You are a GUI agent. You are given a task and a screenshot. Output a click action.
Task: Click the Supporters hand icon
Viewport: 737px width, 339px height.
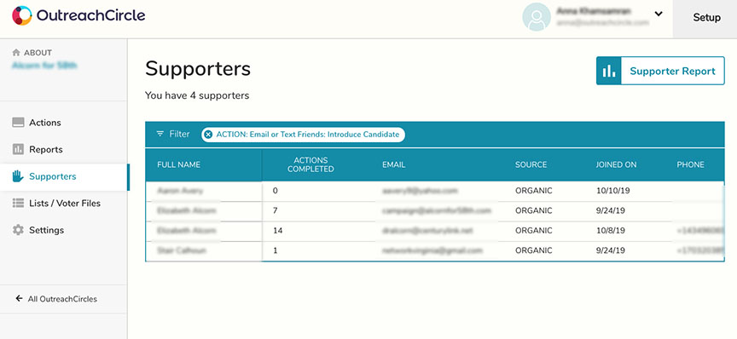point(18,176)
